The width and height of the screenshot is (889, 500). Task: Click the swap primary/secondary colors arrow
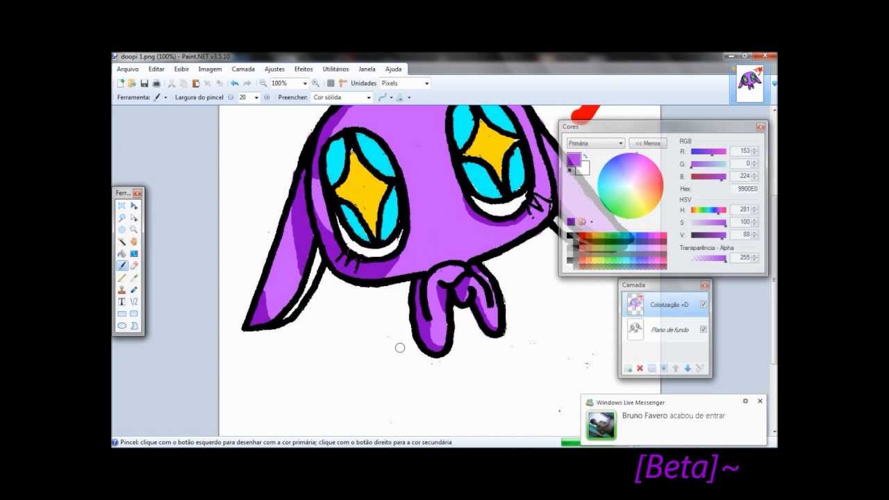585,156
